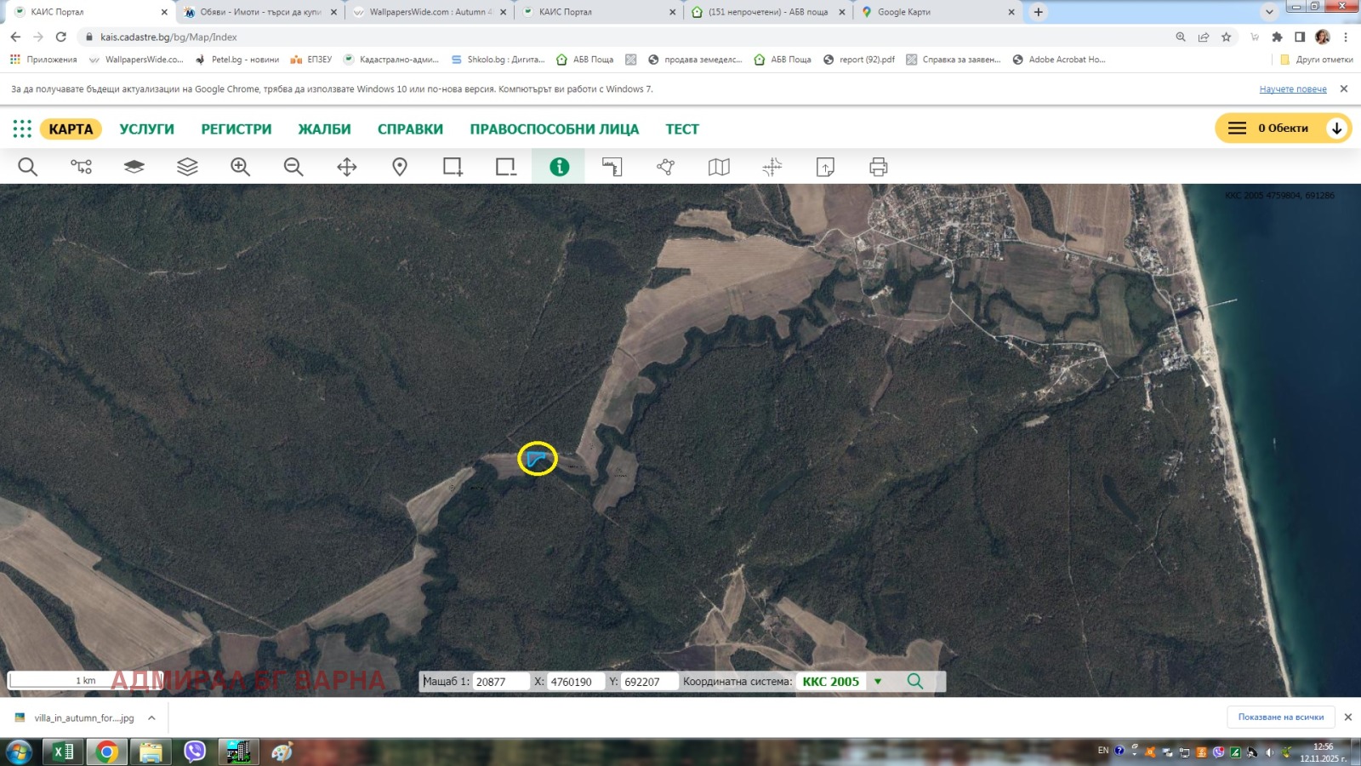Click the green coordinate search button
1361x766 pixels.
coord(915,682)
